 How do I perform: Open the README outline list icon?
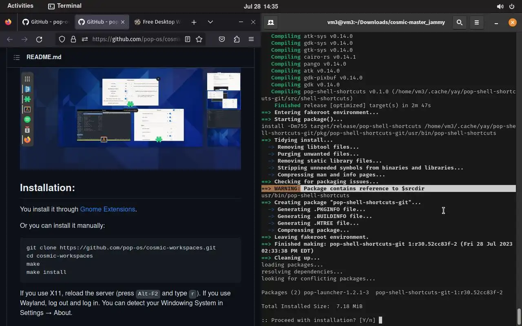pos(17,57)
